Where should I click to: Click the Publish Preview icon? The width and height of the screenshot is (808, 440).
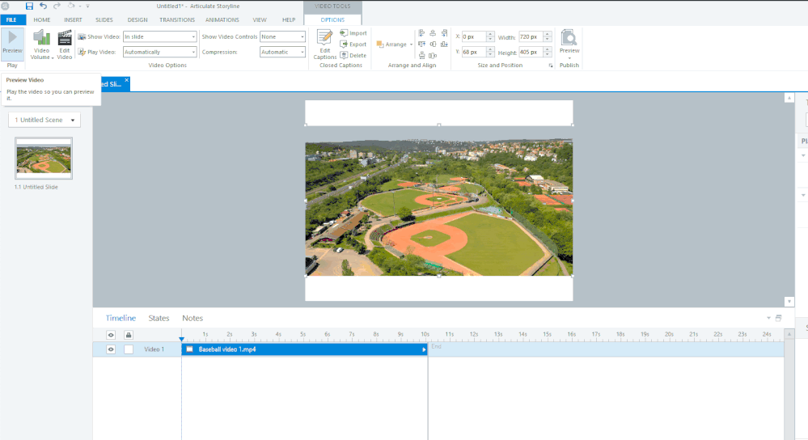569,41
